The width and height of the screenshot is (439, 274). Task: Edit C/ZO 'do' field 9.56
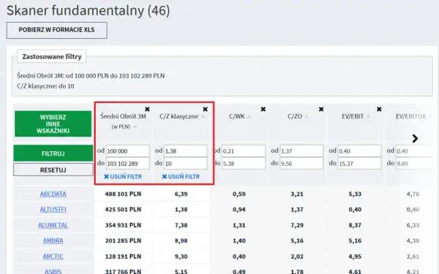click(x=301, y=164)
